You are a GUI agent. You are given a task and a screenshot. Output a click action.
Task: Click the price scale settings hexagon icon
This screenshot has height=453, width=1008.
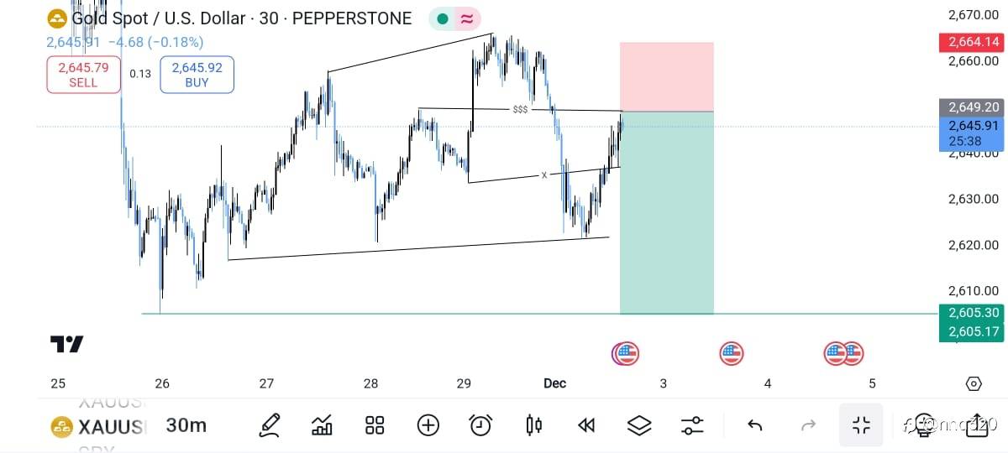[x=974, y=384]
